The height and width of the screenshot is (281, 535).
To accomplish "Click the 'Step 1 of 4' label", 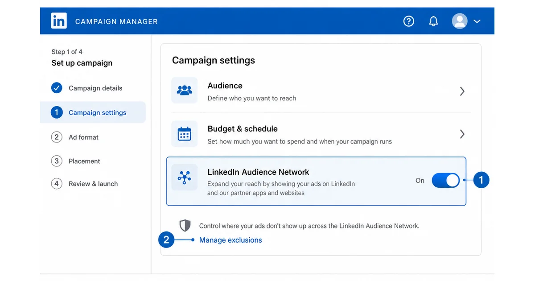I will tap(67, 52).
